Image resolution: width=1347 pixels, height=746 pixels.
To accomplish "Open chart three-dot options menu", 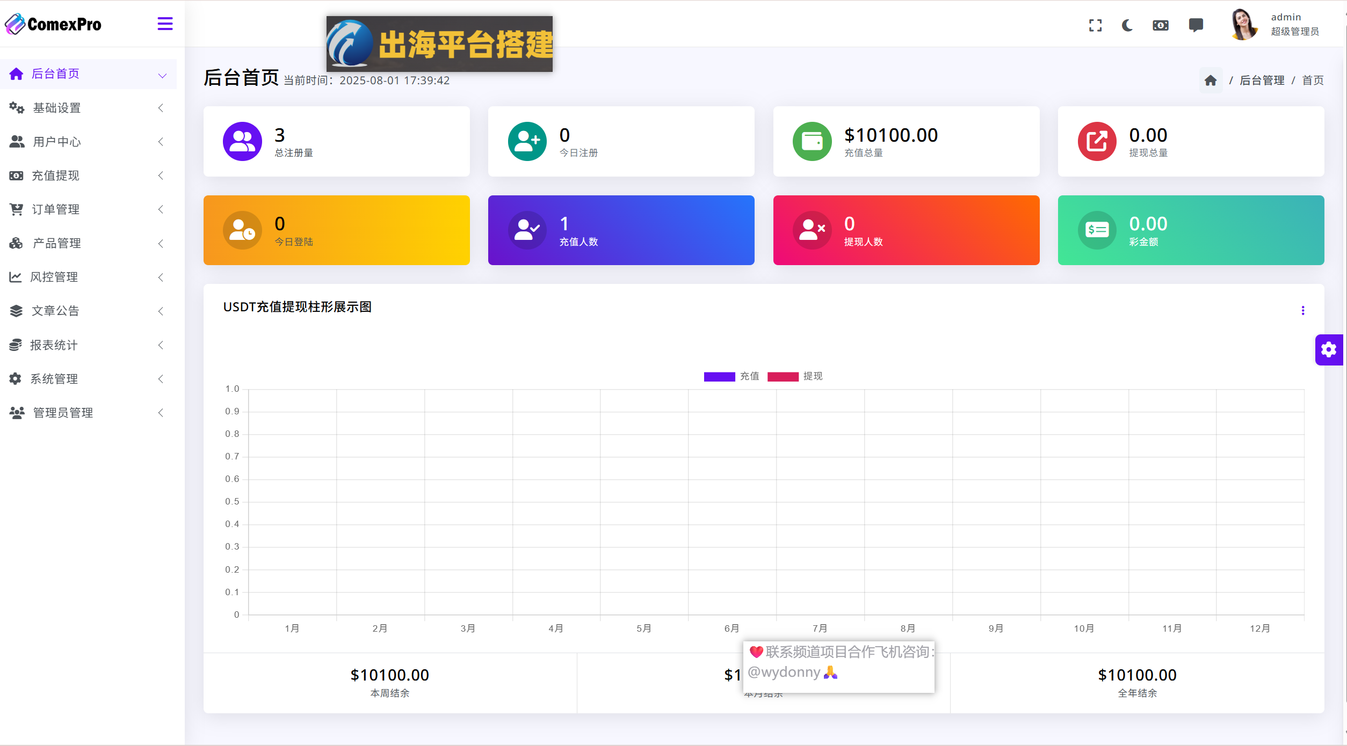I will [x=1302, y=311].
